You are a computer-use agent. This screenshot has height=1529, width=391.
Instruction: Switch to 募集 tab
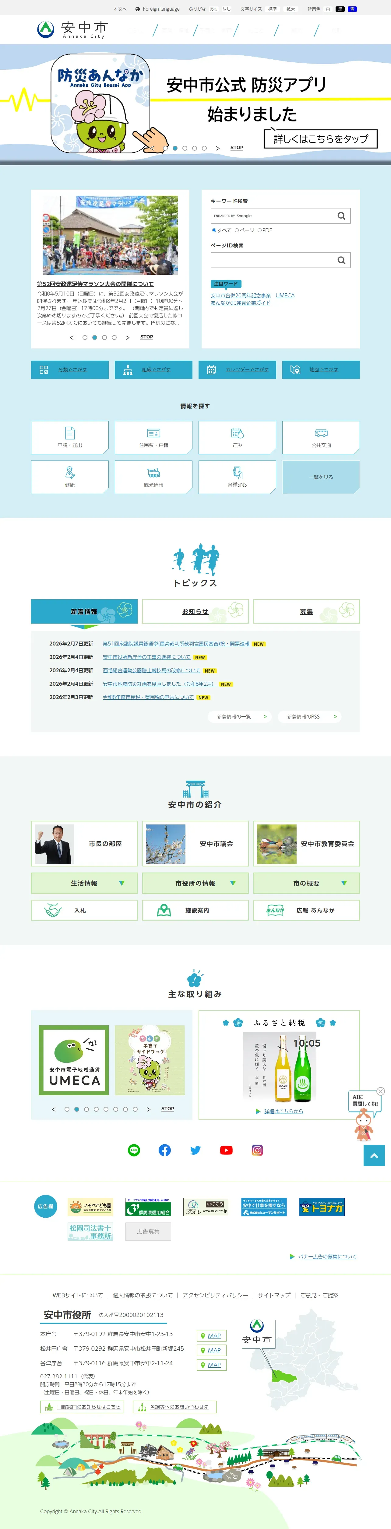pyautogui.click(x=307, y=611)
